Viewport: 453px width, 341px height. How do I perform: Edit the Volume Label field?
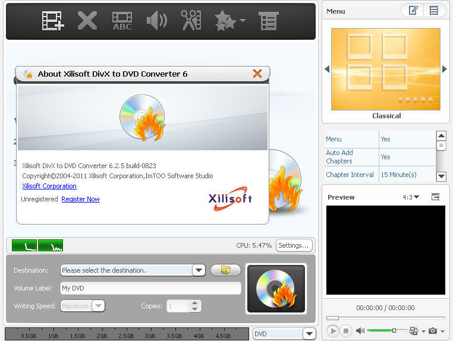(150, 288)
